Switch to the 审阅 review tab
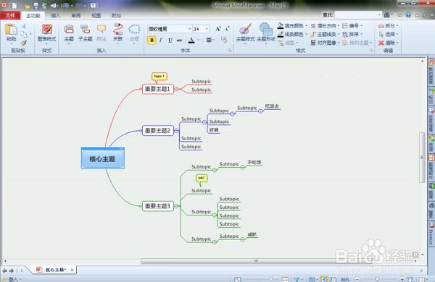 tap(75, 16)
